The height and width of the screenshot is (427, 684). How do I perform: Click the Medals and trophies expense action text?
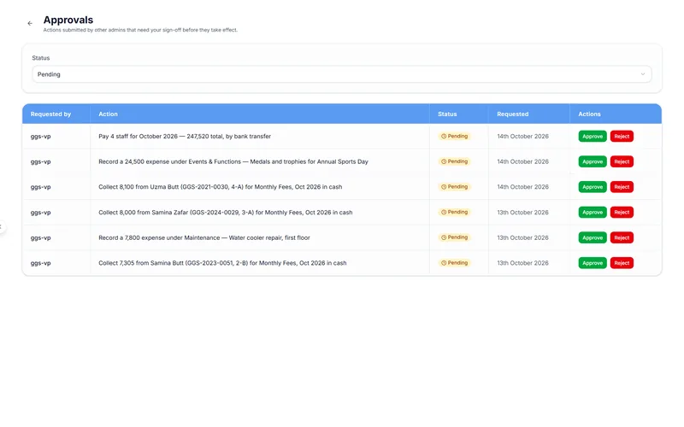[233, 161]
